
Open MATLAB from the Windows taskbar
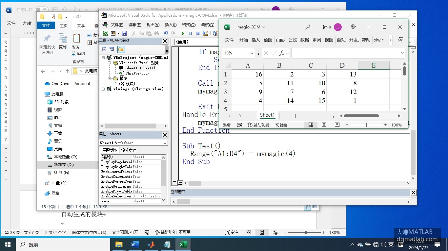click(x=151, y=244)
